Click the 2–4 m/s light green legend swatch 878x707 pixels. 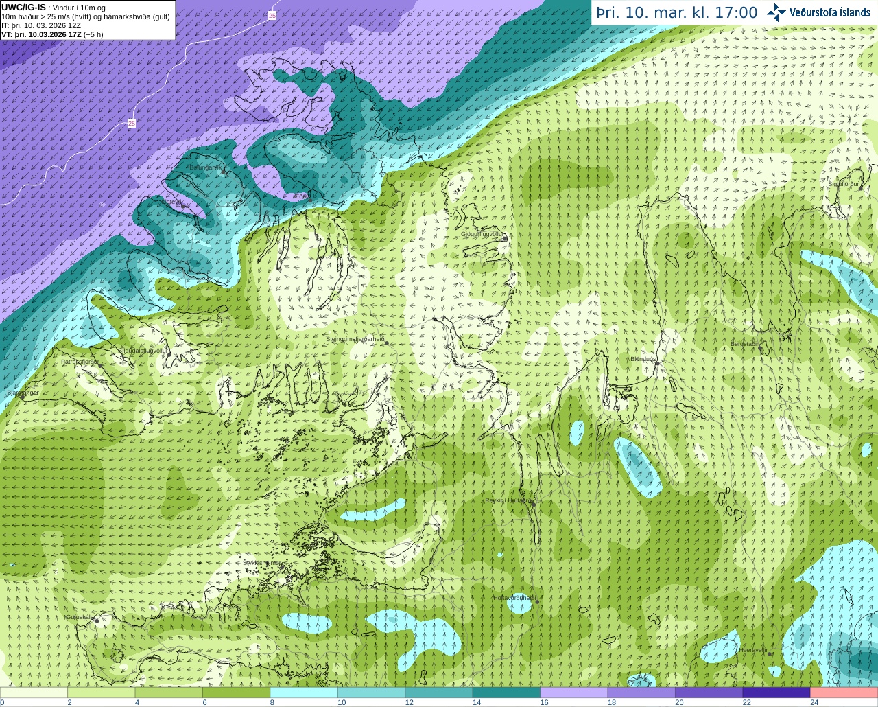(102, 693)
